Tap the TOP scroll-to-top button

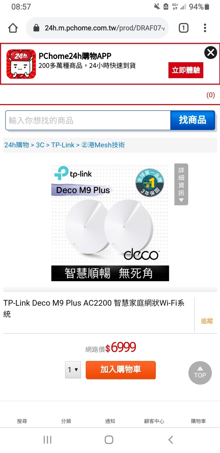click(x=200, y=373)
